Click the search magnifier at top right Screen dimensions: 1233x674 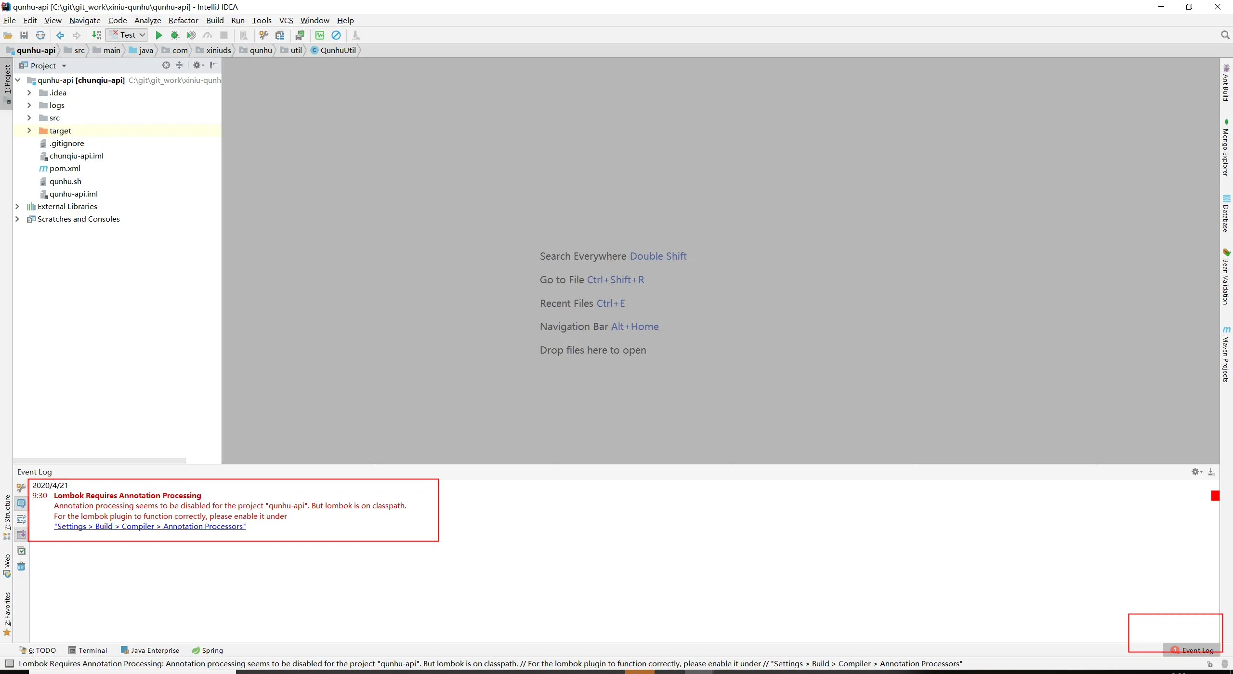(1225, 35)
